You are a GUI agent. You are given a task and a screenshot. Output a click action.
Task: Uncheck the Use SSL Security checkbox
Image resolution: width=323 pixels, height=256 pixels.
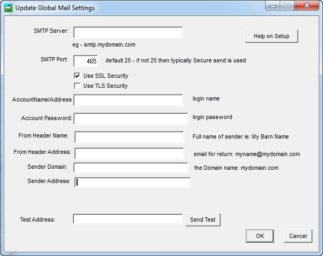click(x=78, y=76)
